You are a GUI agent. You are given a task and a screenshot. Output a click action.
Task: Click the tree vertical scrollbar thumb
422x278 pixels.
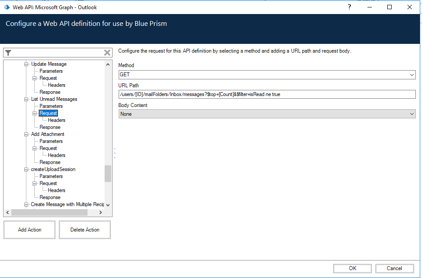point(108,174)
